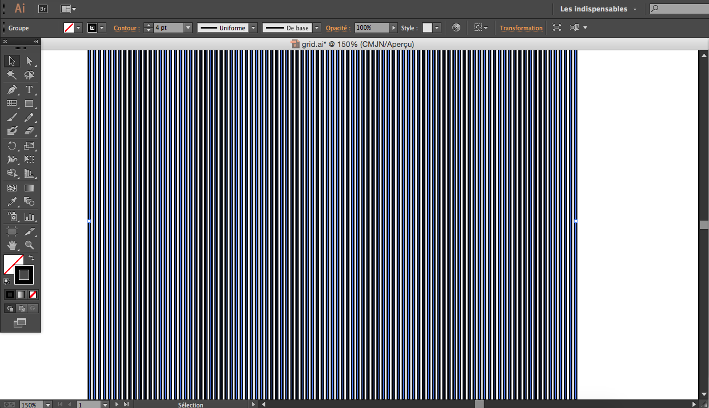The image size is (709, 408).
Task: Expand the Uniforme width profile dropdown
Action: (x=253, y=27)
